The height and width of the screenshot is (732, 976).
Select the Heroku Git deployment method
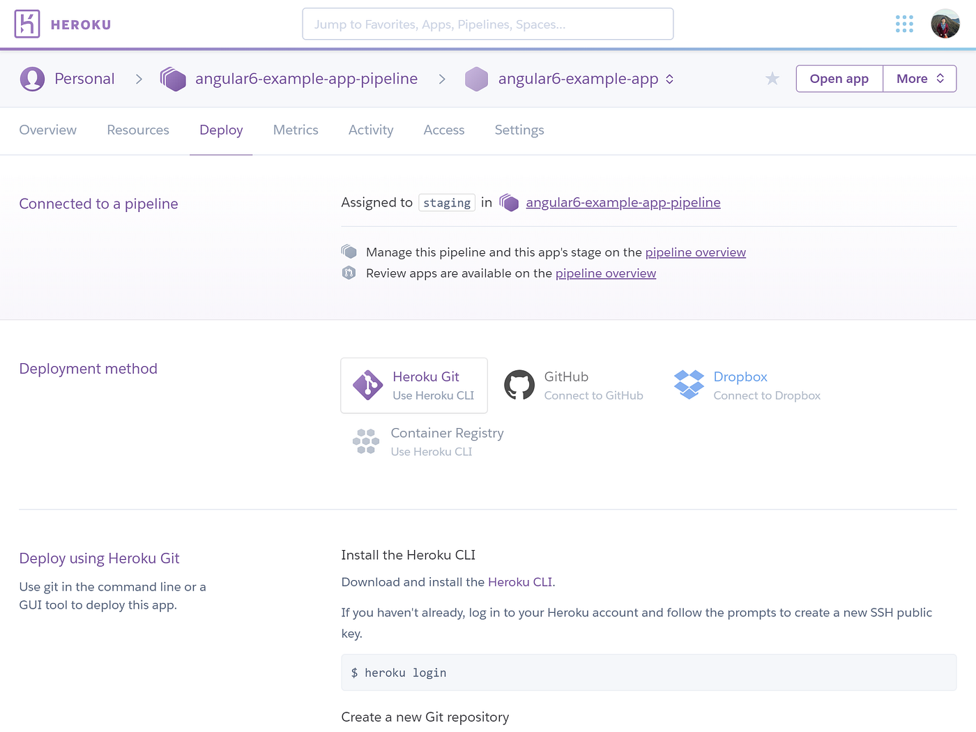coord(414,385)
